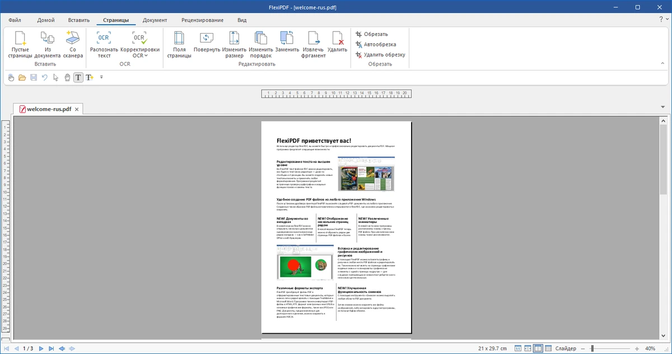672x354 pixels.
Task: Switch to Рецензирование ribbon tab
Action: pos(203,20)
